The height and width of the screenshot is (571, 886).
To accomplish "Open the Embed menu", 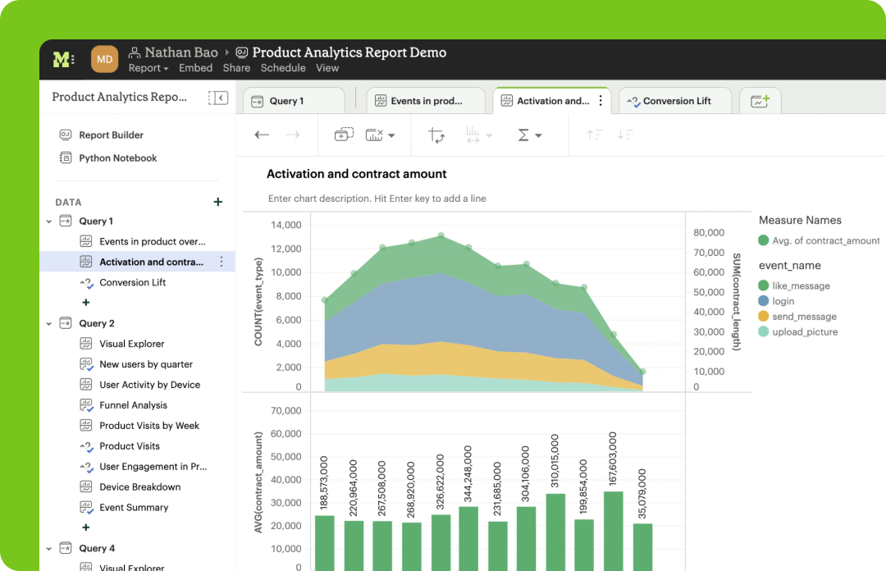I will (195, 68).
